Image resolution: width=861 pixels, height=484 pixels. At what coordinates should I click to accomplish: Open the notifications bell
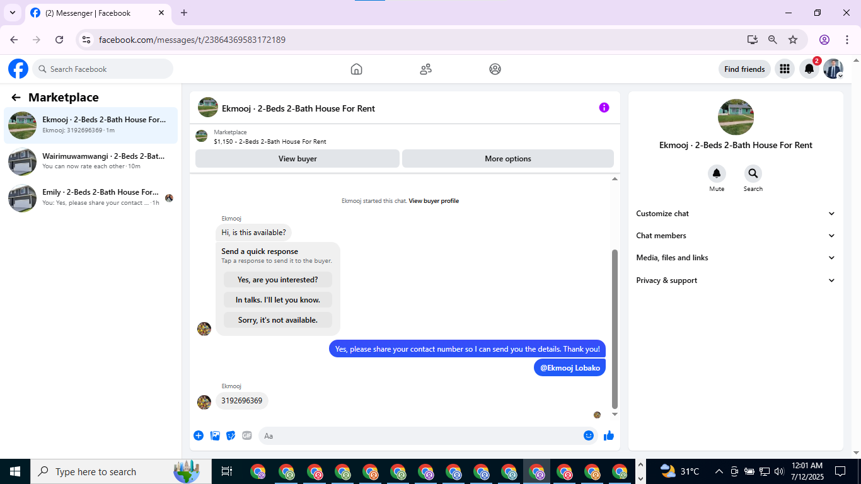point(809,69)
